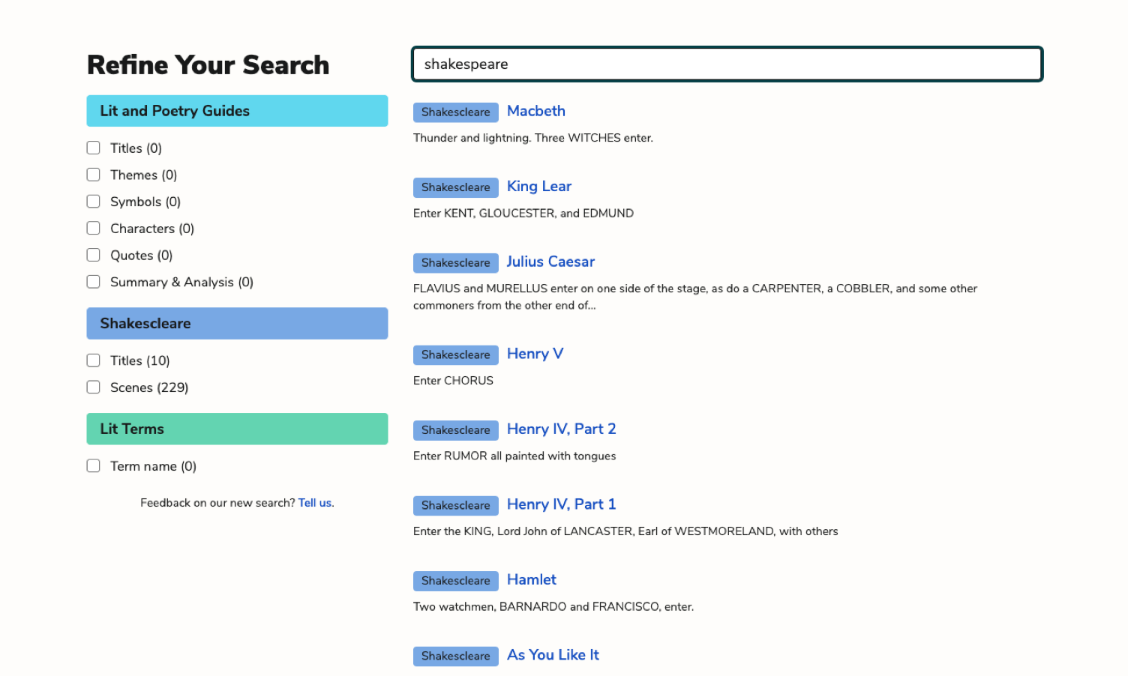
Task: Open the As You Like It result
Action: pyautogui.click(x=552, y=654)
